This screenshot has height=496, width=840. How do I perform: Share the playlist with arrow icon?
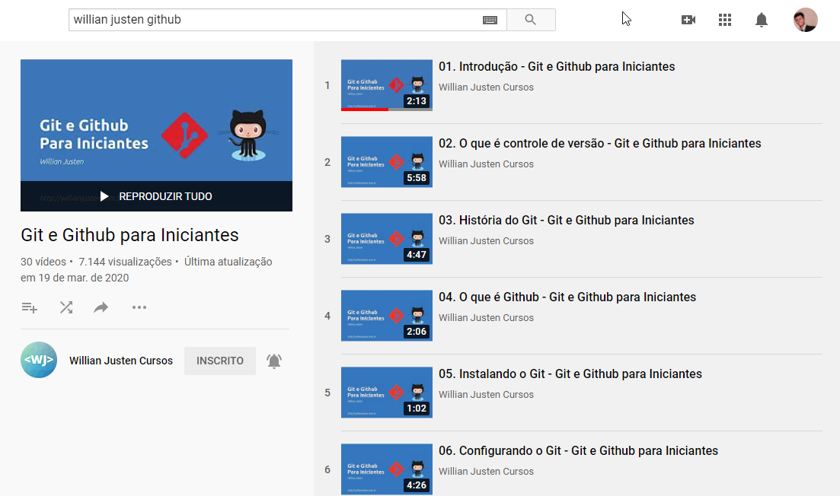[101, 307]
